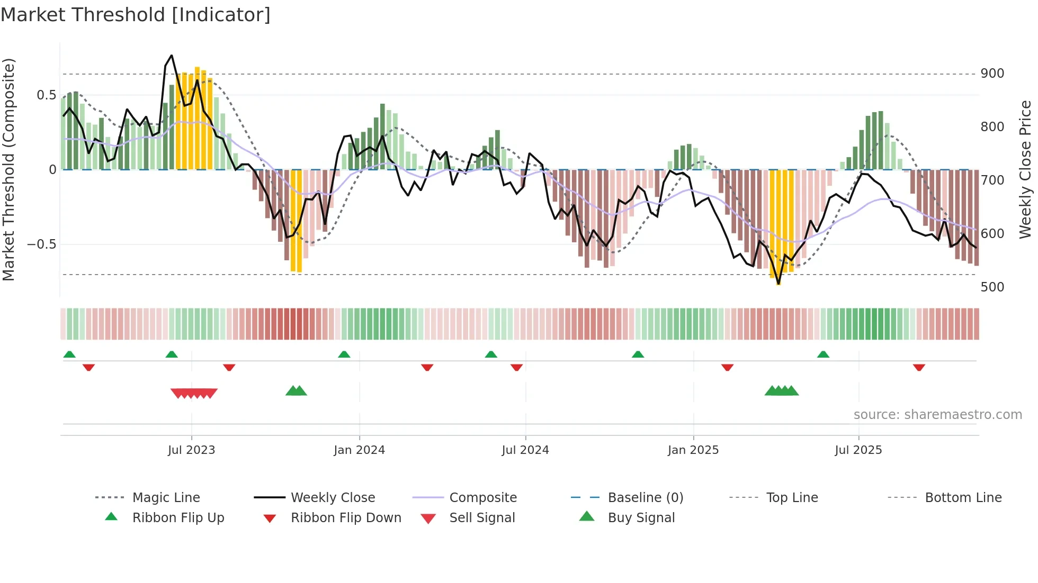Toggle the Bottom Line legend entry

pyautogui.click(x=963, y=498)
